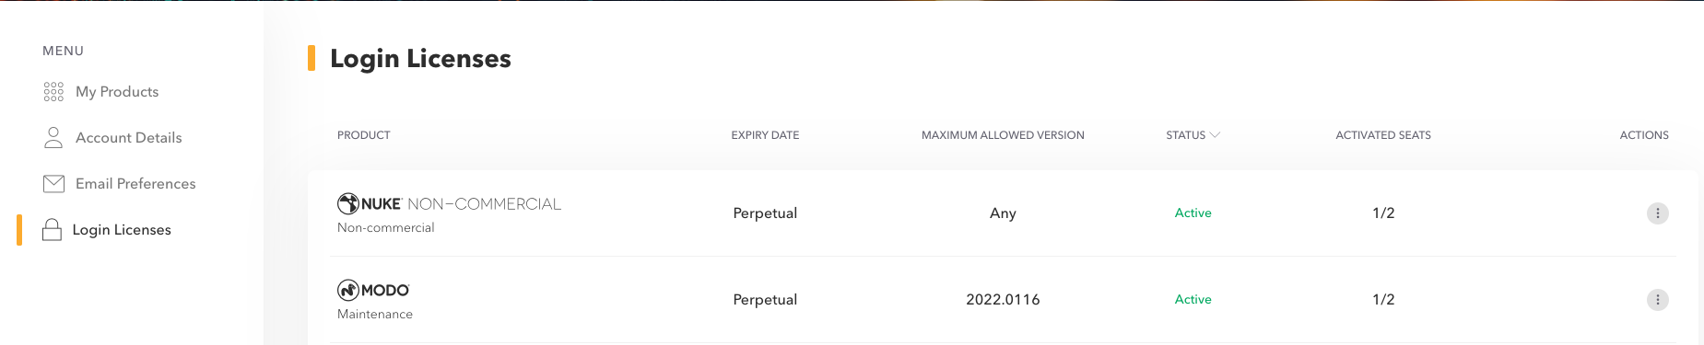
Task: Go to Account Details page
Action: tap(129, 137)
